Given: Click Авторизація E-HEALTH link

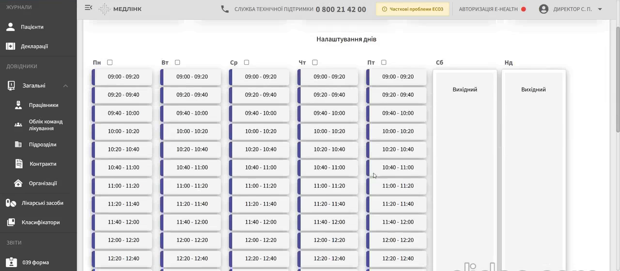Looking at the screenshot, I should 488,9.
